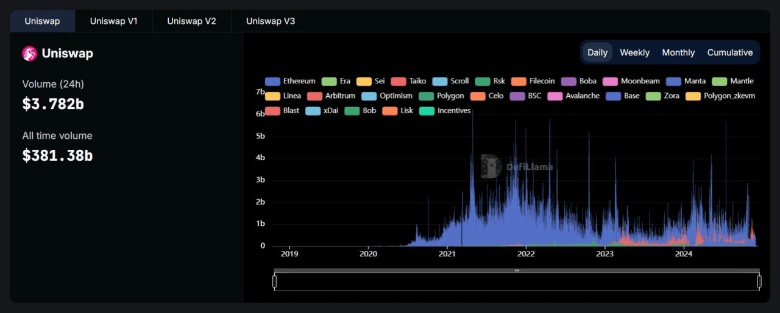Click the $3.782b 24h volume value

[53, 104]
